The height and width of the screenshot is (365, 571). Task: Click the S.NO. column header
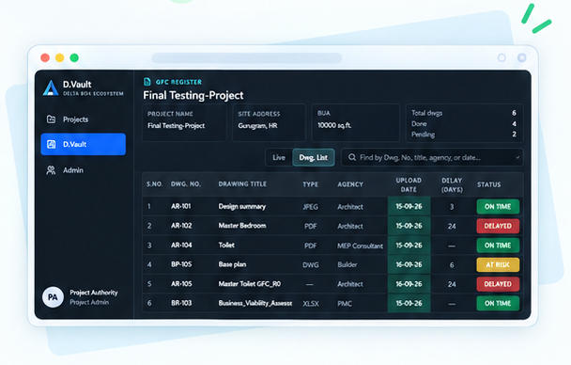coord(154,184)
